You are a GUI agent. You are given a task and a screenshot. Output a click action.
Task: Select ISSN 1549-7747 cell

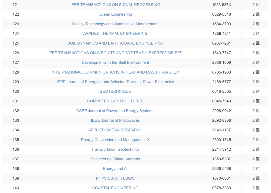point(222,53)
